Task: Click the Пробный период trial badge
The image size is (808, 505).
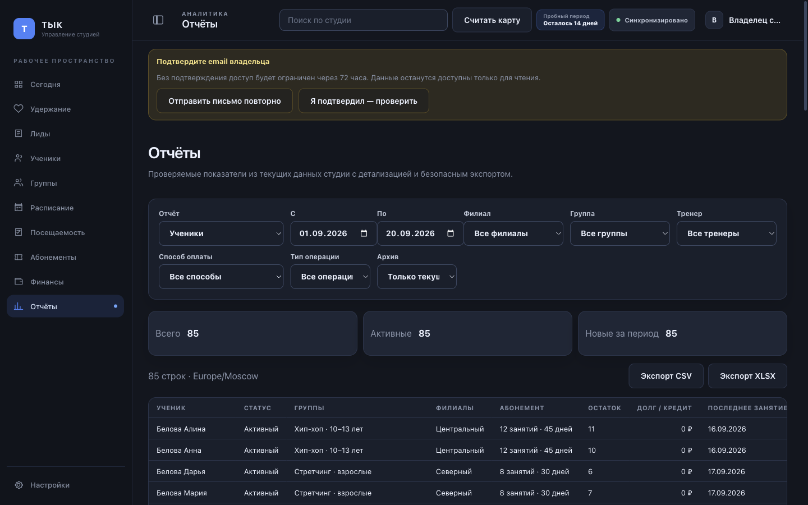Action: pos(570,20)
